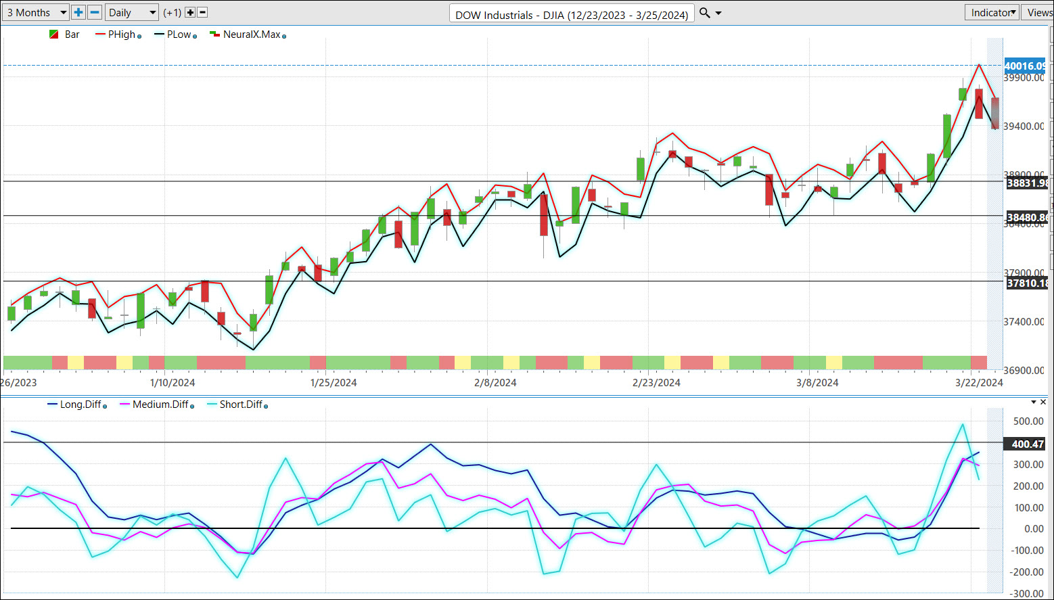This screenshot has height=600, width=1054.
Task: Click the magnifying glass search icon
Action: click(704, 13)
